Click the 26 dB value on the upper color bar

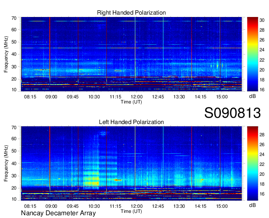262,40
